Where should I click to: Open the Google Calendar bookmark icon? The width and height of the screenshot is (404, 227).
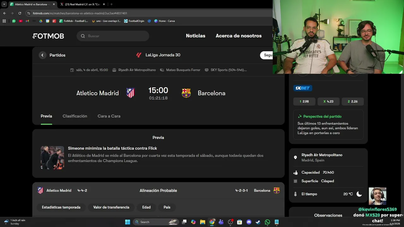click(48, 21)
